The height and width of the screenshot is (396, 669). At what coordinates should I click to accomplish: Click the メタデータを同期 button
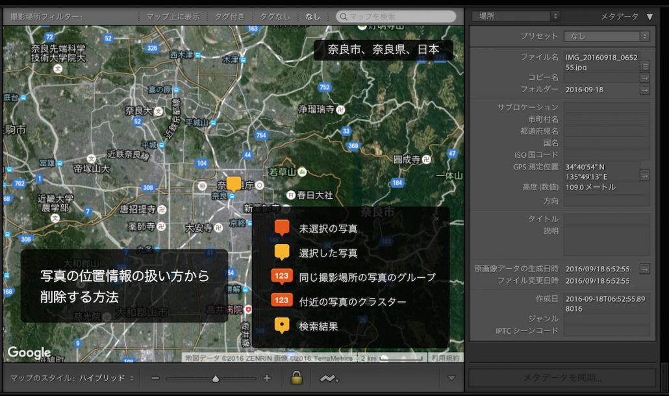coord(562,378)
